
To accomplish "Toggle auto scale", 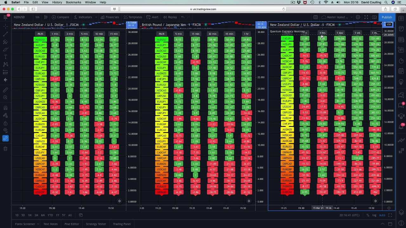I will point(382,215).
